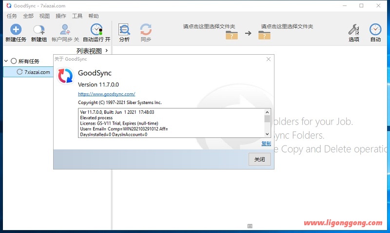The image size is (390, 233).
Task: Click the info box scroll up arrow
Action: (x=267, y=112)
